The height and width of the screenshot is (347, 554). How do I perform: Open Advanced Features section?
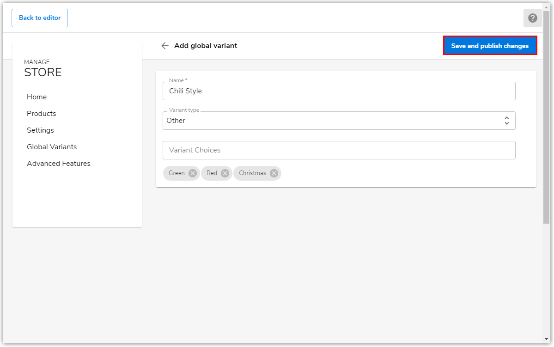59,163
